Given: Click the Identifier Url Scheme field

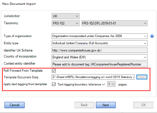Looking at the screenshot, I should (x=100, y=50).
